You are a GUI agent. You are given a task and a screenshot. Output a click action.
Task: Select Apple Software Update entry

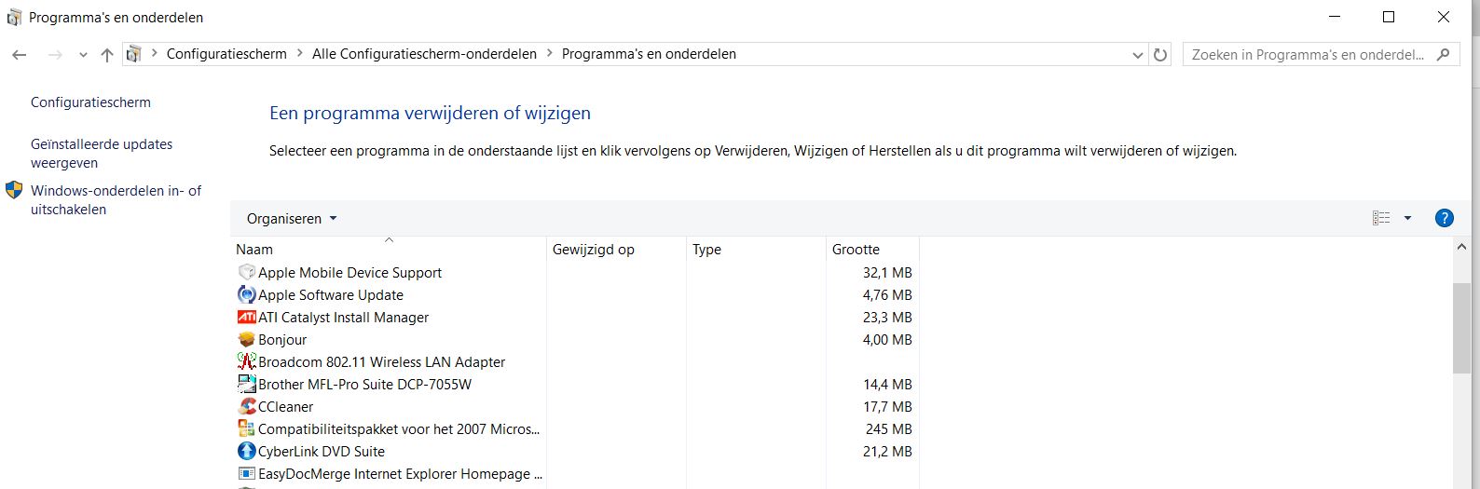331,294
